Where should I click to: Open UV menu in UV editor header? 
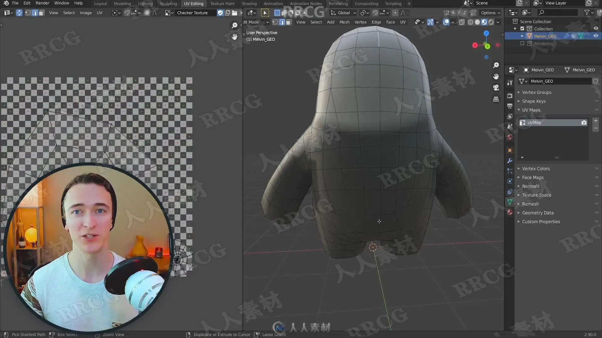tap(99, 13)
